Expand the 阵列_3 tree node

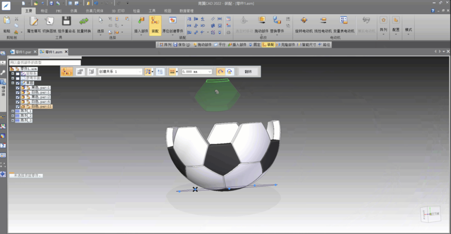(13, 120)
